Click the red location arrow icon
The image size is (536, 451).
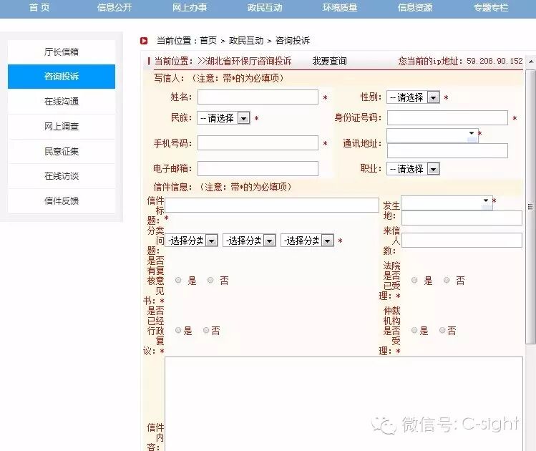pos(144,41)
